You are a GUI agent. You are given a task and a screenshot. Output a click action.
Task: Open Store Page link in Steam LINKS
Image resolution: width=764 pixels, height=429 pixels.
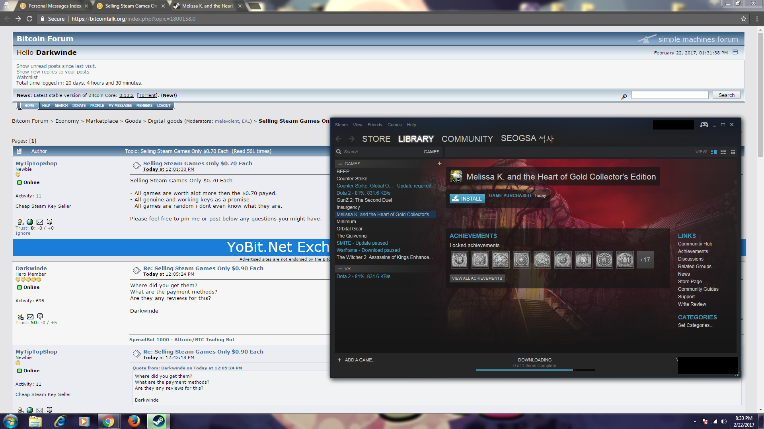[690, 282]
